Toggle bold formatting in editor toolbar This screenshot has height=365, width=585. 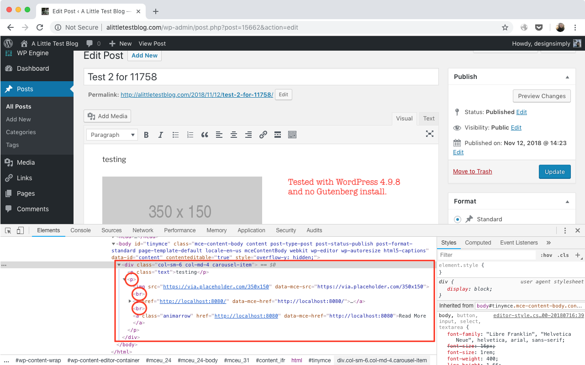(146, 135)
